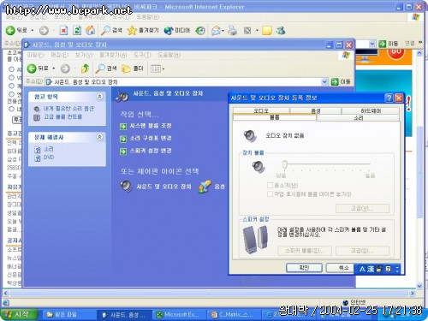Open the Speech control panel icon
428x321 pixels.
pyautogui.click(x=212, y=187)
